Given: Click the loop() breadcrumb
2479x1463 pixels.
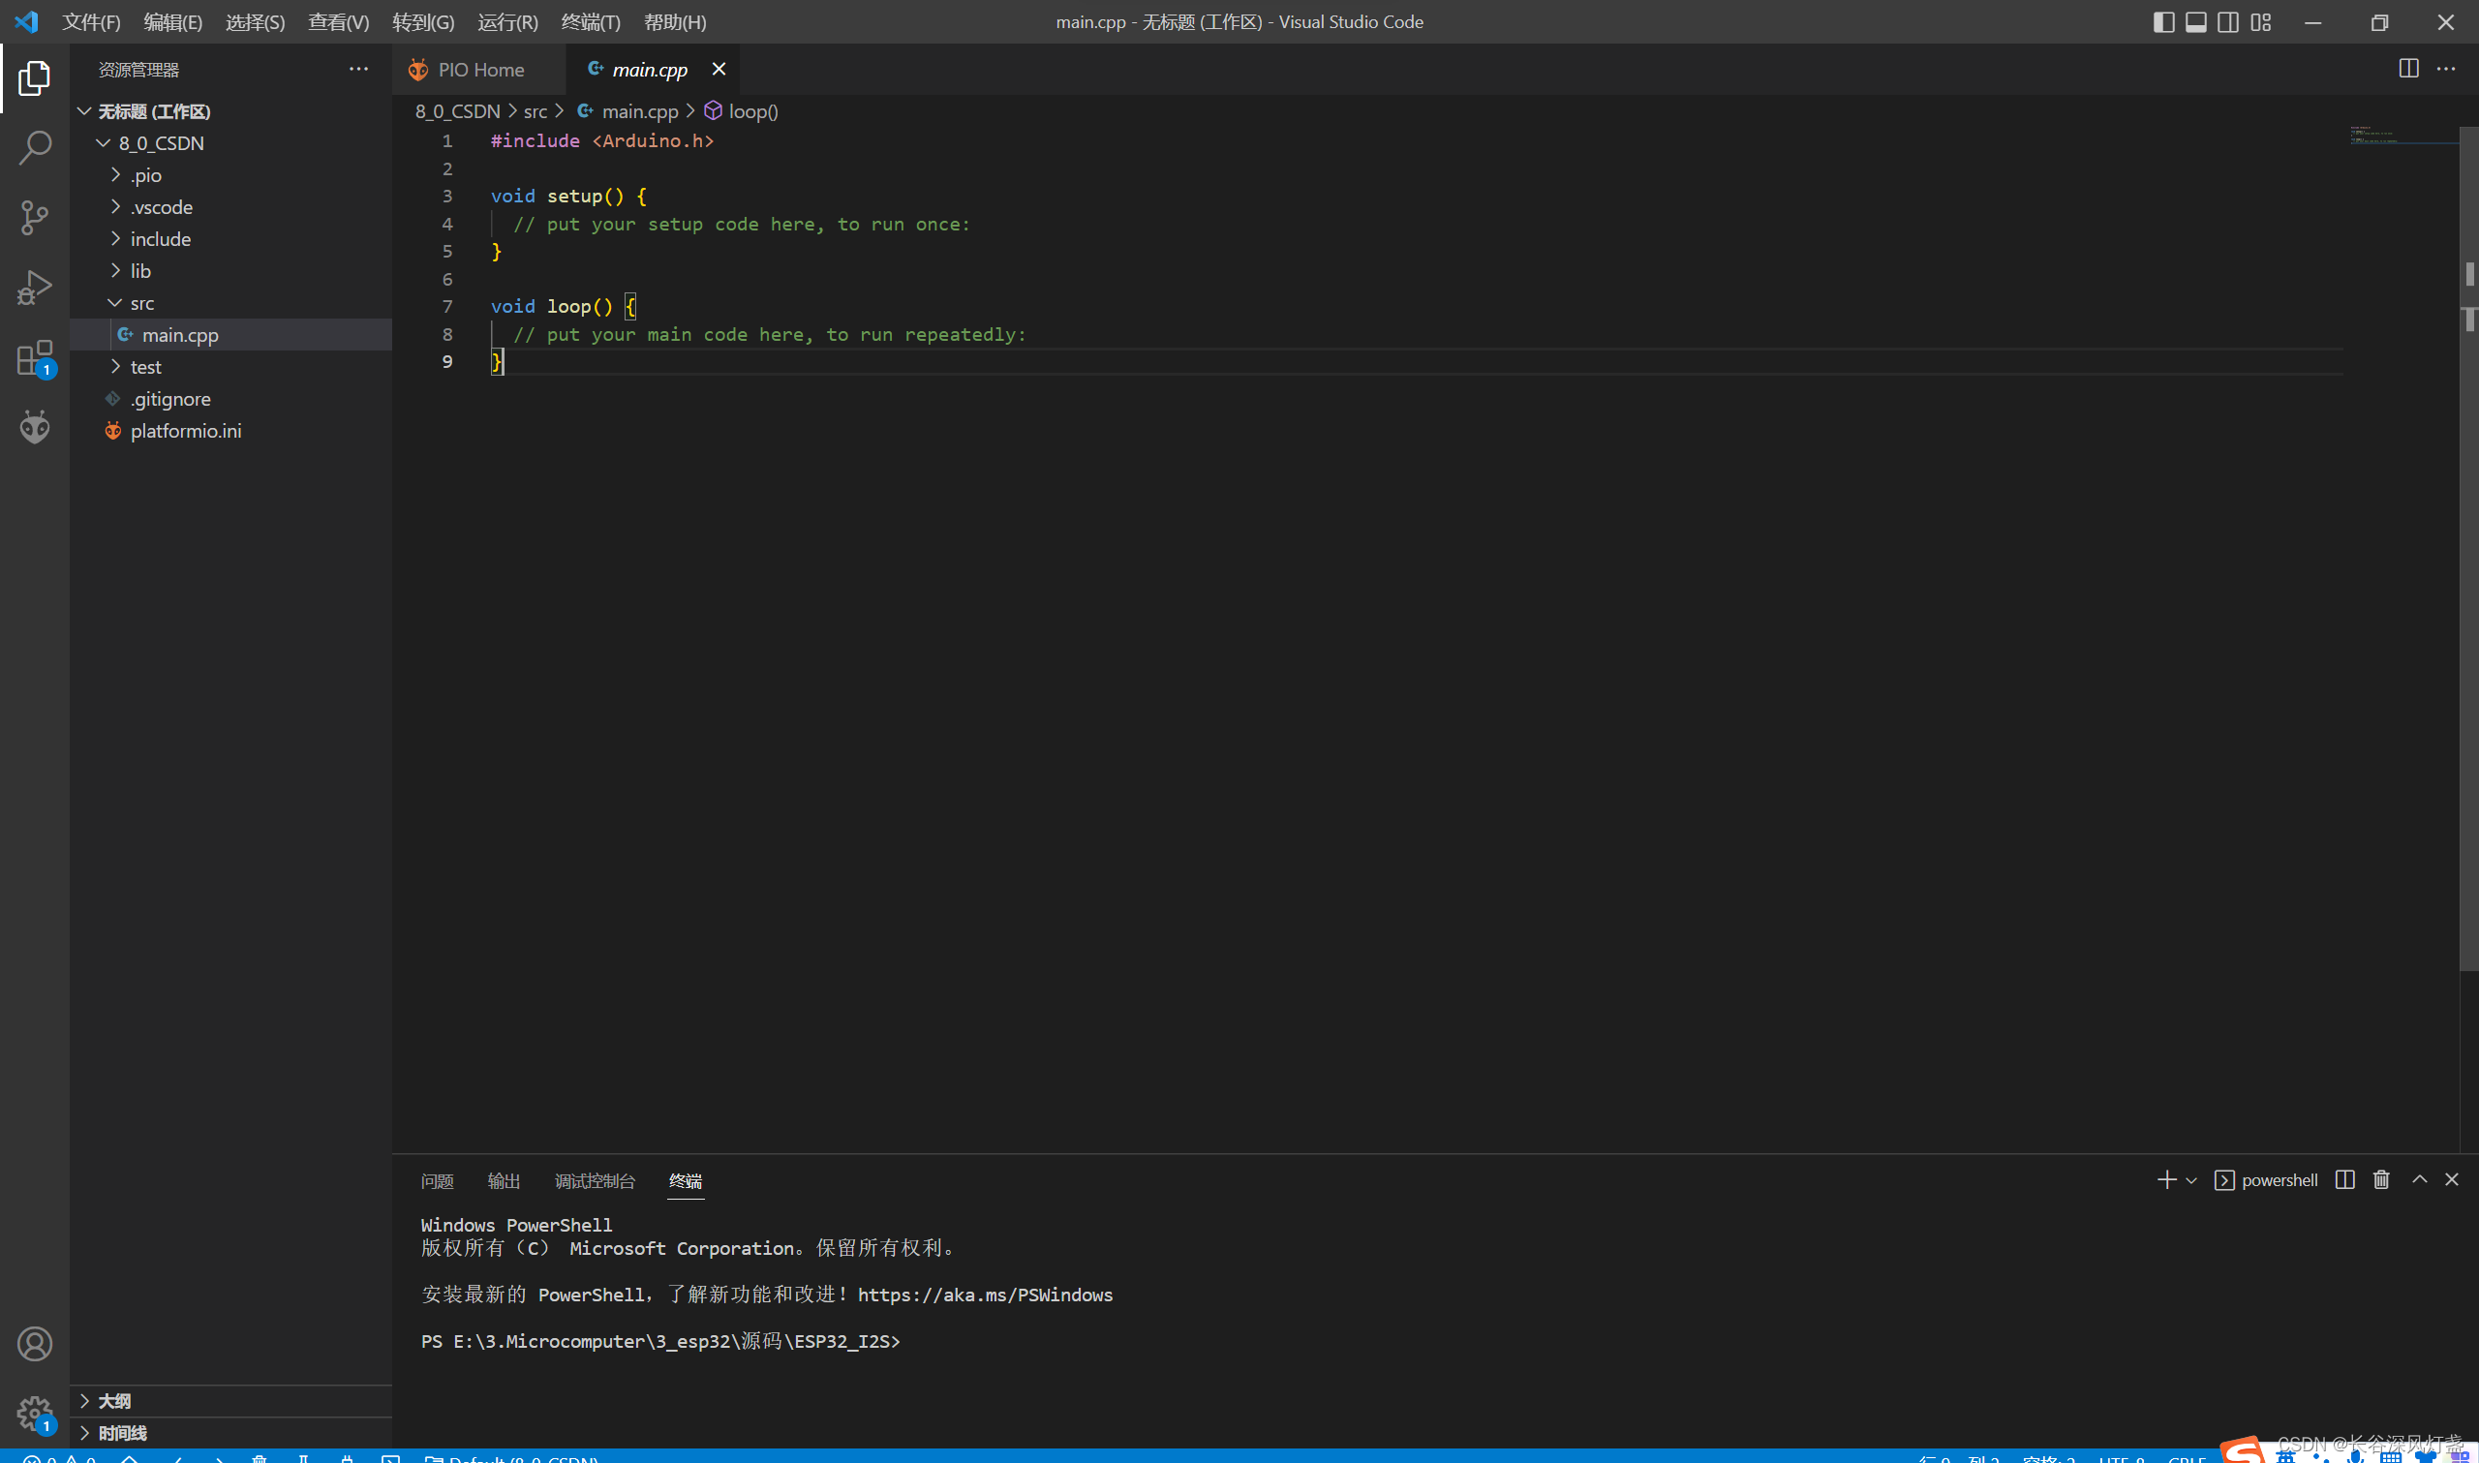Looking at the screenshot, I should pyautogui.click(x=752, y=111).
